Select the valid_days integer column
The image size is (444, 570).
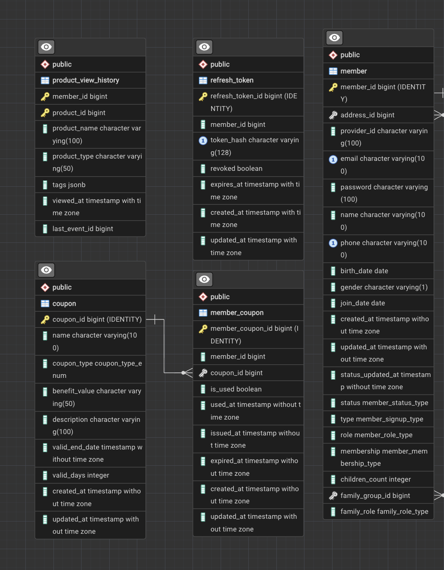click(81, 475)
